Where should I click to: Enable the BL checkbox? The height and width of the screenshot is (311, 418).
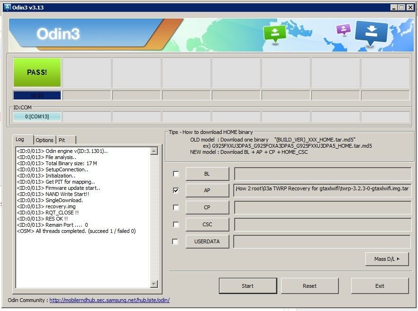176,174
